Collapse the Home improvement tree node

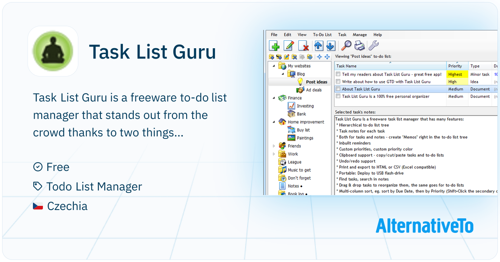tap(274, 122)
